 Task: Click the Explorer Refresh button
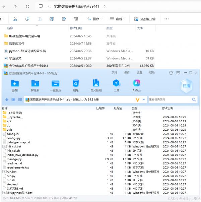[27, 6]
